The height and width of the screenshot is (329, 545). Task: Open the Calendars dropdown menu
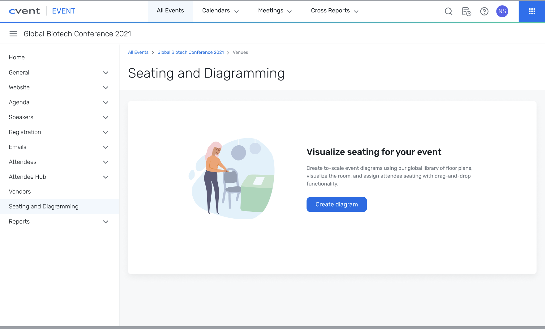point(221,11)
